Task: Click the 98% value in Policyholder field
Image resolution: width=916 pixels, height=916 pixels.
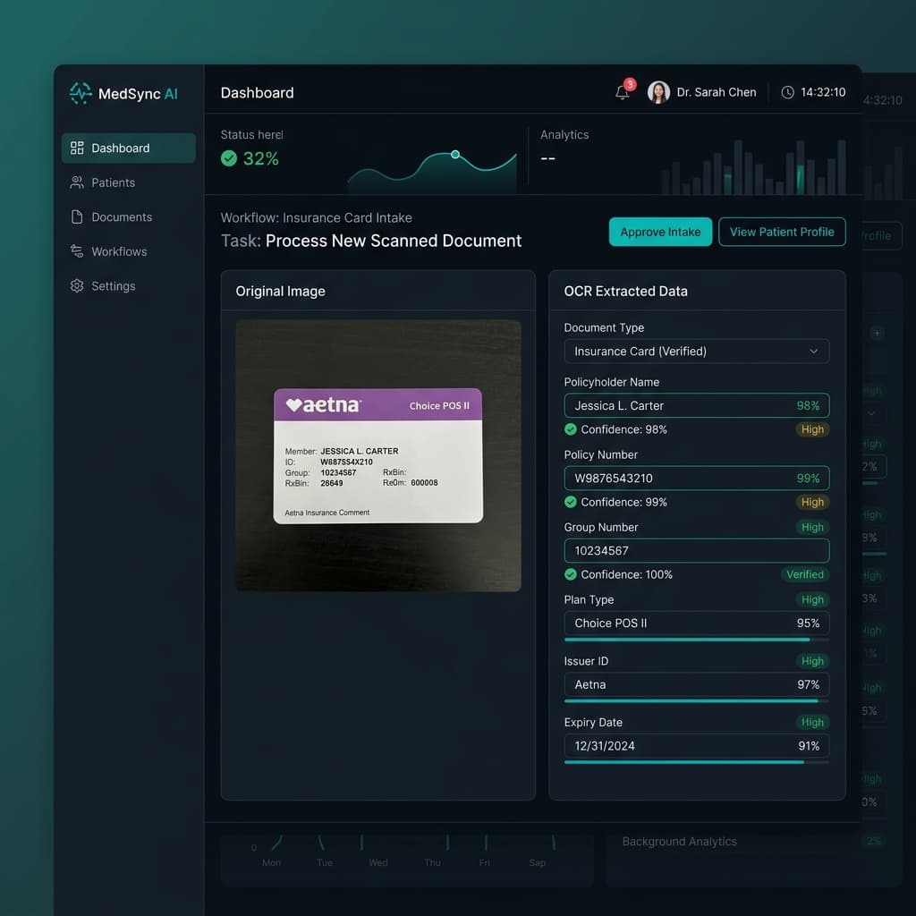Action: pyautogui.click(x=808, y=405)
